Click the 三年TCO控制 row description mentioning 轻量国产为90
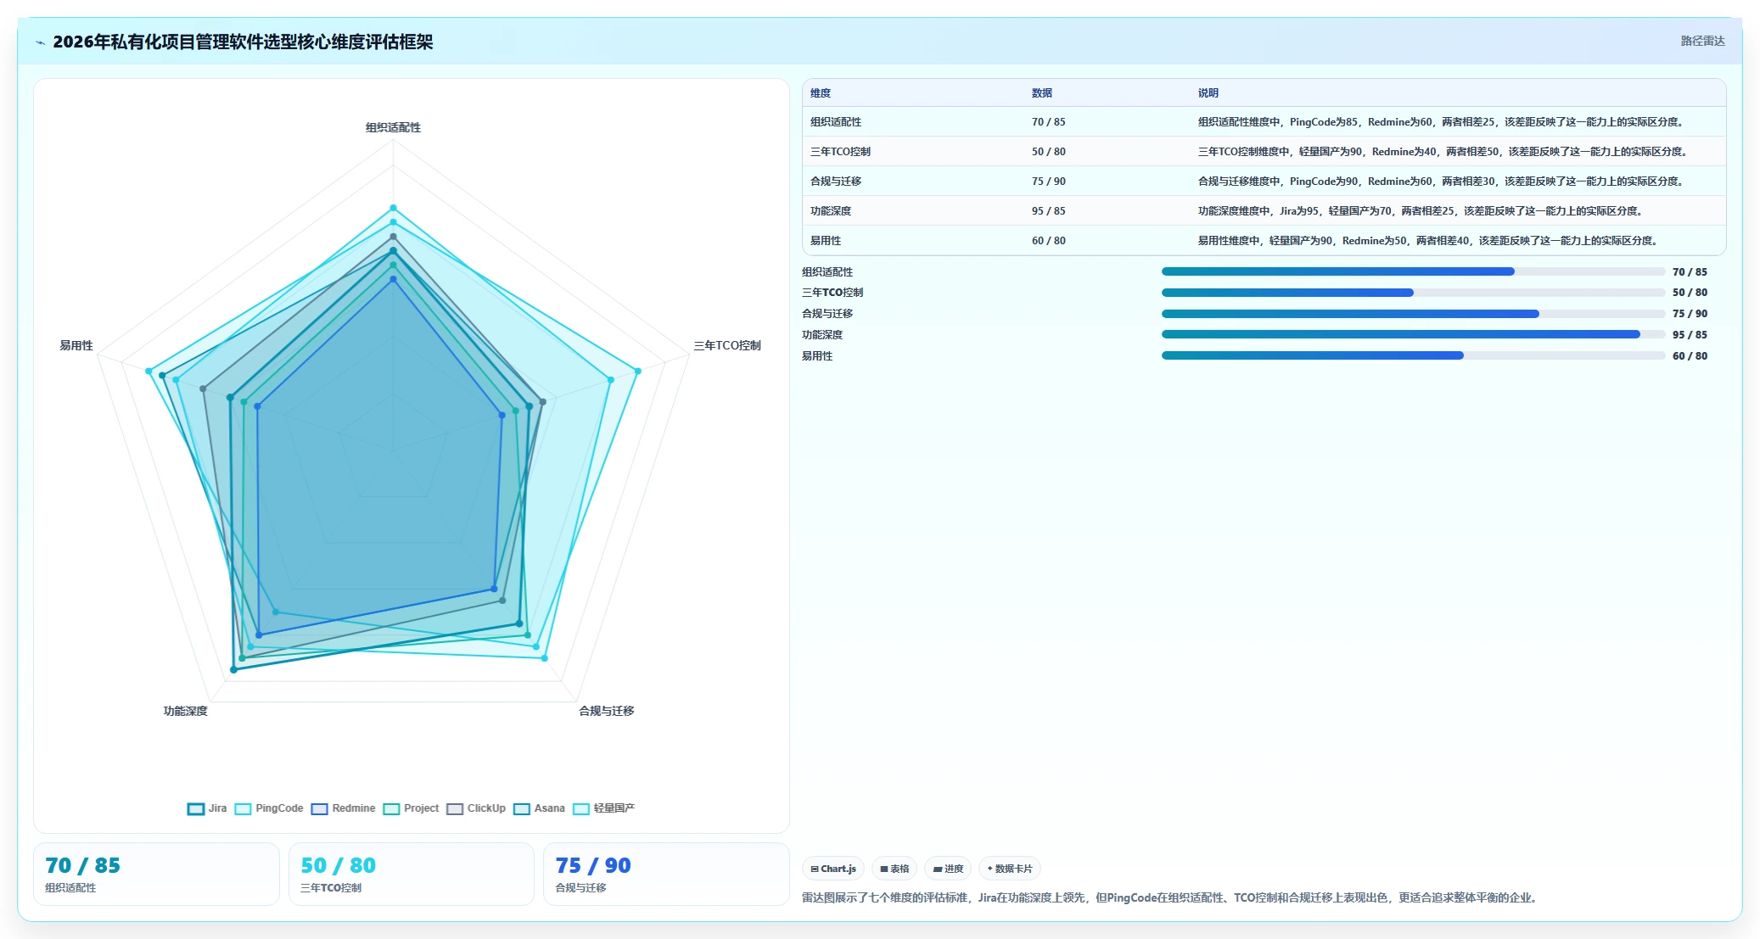Screen dimensions: 1760x939 1443,152
